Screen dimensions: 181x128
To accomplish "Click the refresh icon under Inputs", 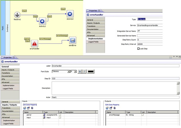I will click(x=32, y=108).
